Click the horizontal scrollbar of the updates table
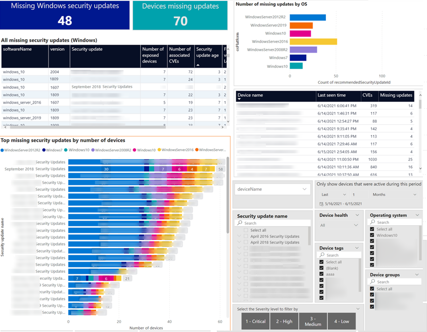The width and height of the screenshot is (427, 332). tap(87, 127)
